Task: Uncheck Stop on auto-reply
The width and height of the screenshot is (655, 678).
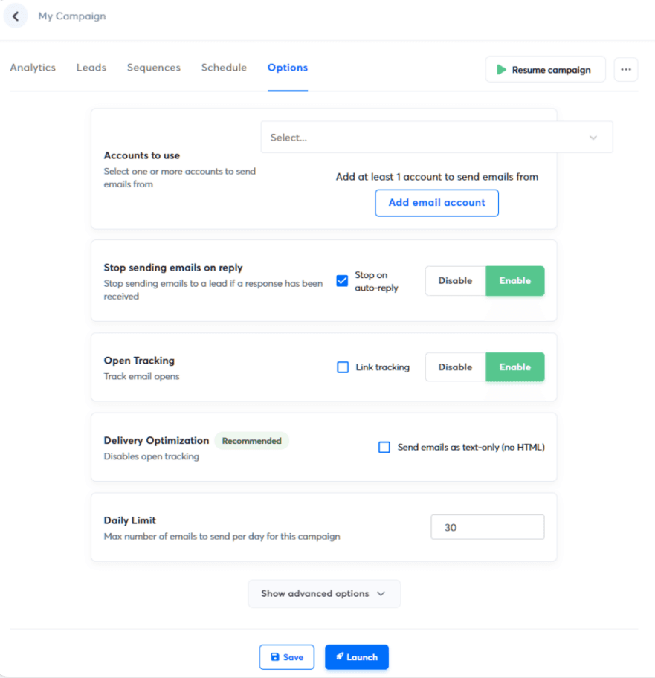Action: point(342,280)
